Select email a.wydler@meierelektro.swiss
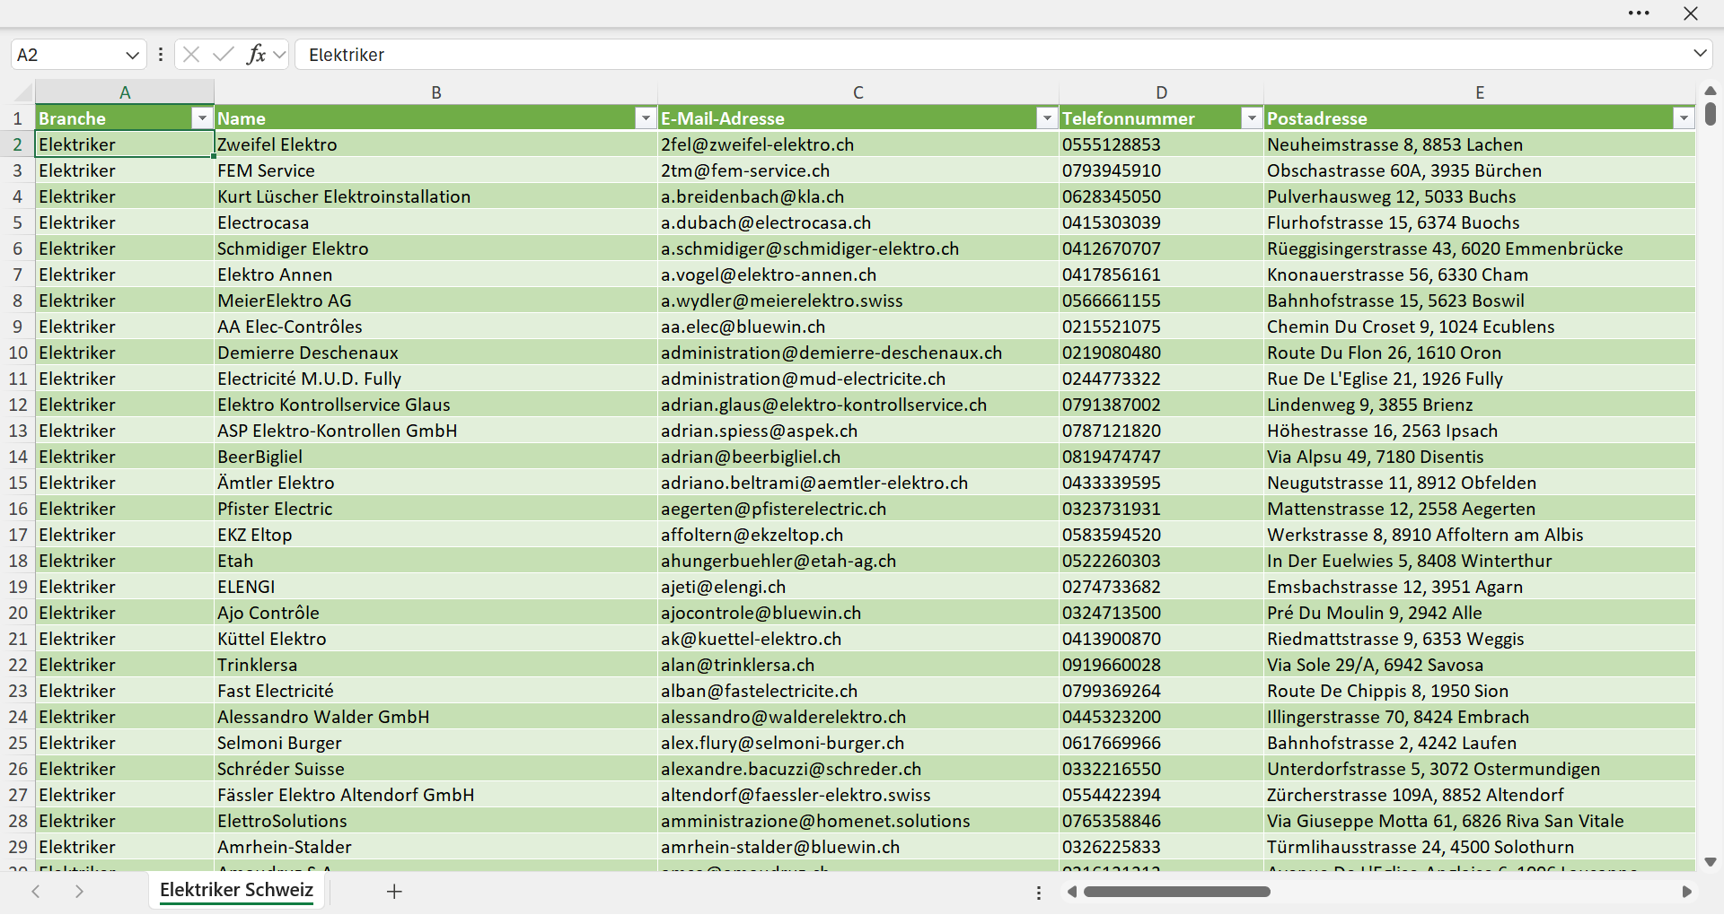This screenshot has width=1724, height=915. click(858, 301)
